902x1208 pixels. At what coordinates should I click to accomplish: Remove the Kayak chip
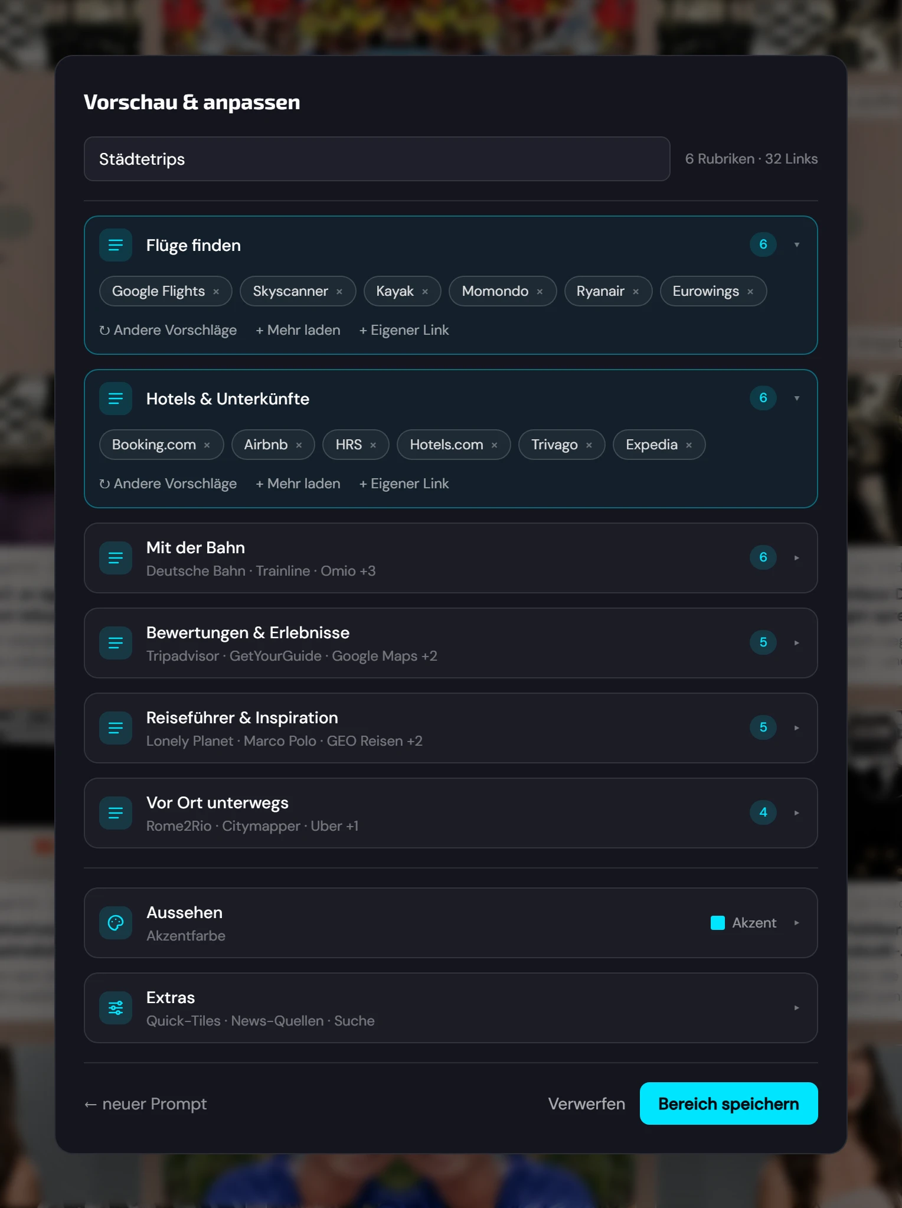click(425, 292)
